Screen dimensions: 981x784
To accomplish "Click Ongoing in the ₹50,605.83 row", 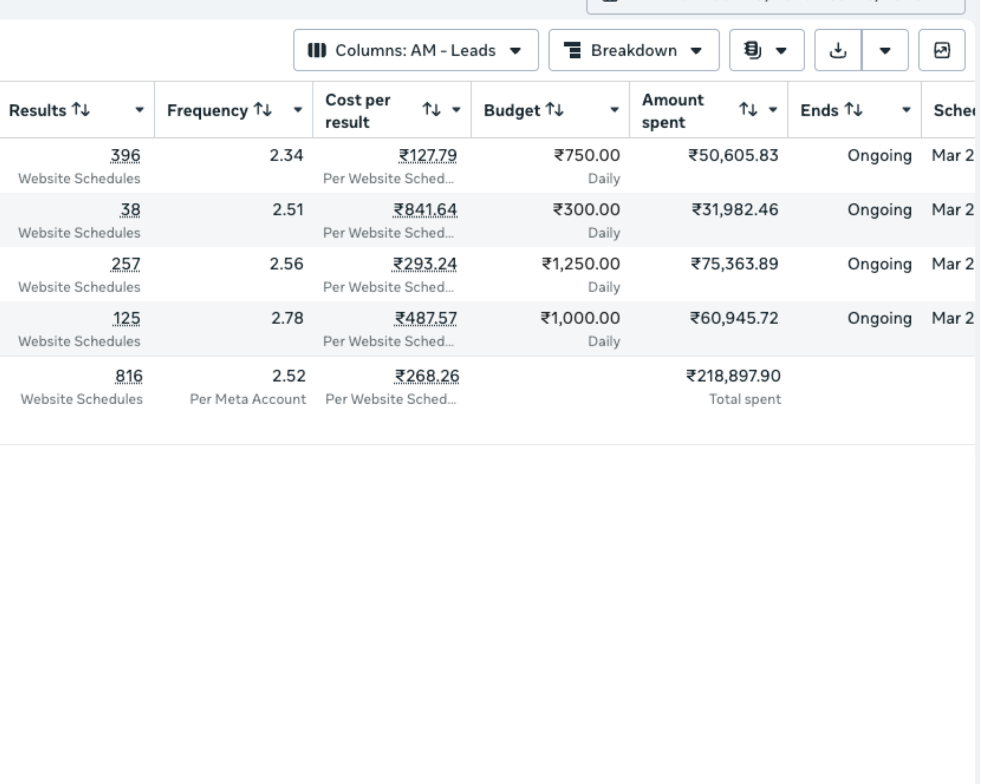I will (x=879, y=155).
